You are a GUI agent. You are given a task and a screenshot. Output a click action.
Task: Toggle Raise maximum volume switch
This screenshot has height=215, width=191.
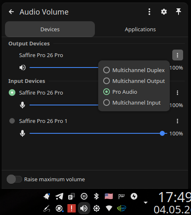[14, 179]
